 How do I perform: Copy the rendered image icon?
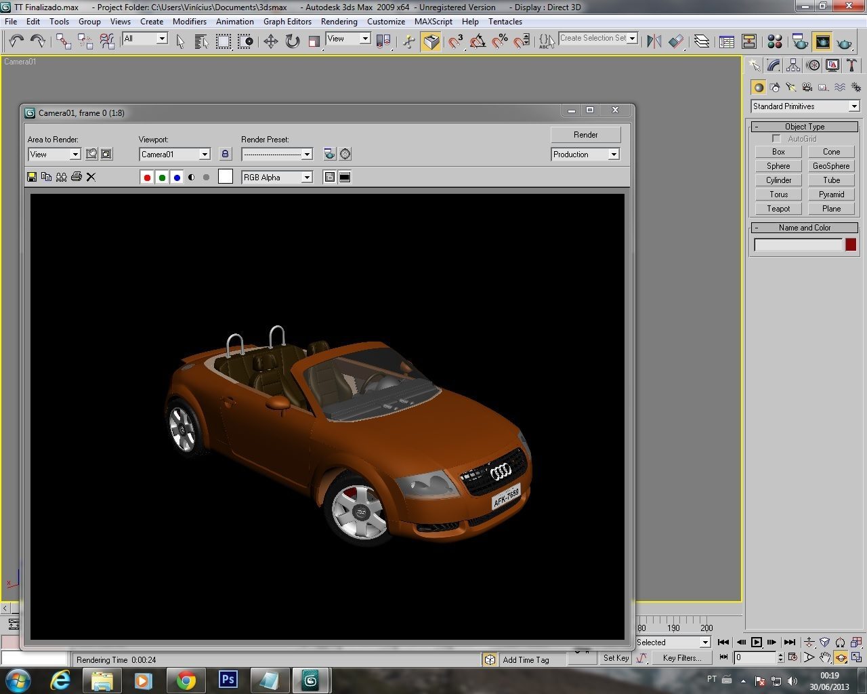(46, 177)
